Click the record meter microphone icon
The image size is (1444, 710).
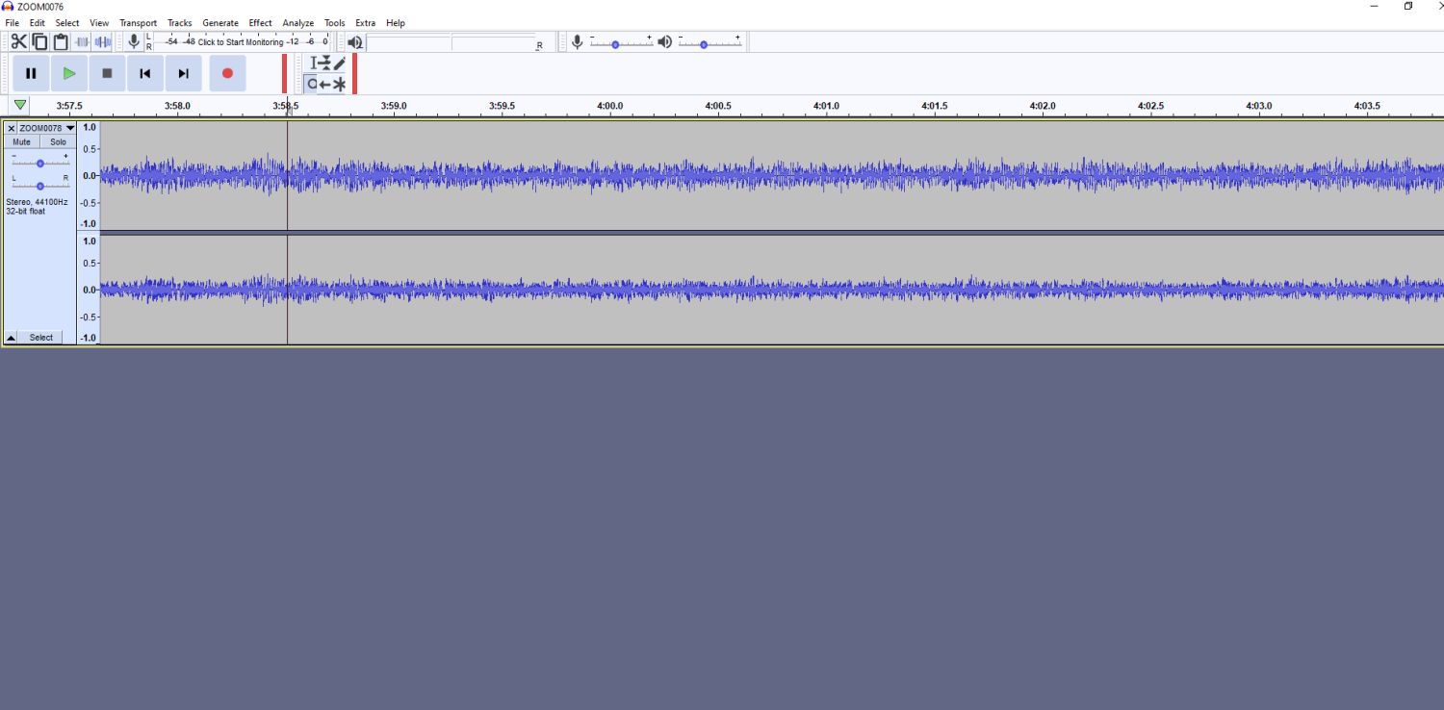[134, 41]
